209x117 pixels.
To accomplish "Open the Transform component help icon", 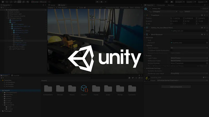I will click(x=202, y=15).
